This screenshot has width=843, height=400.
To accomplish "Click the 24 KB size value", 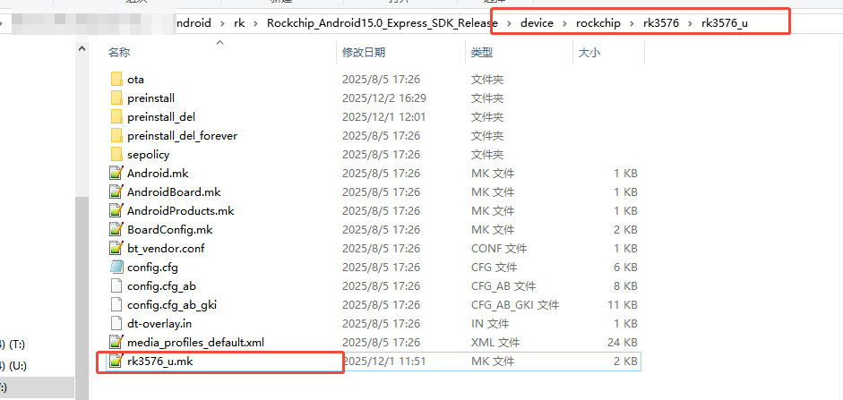I will (621, 343).
